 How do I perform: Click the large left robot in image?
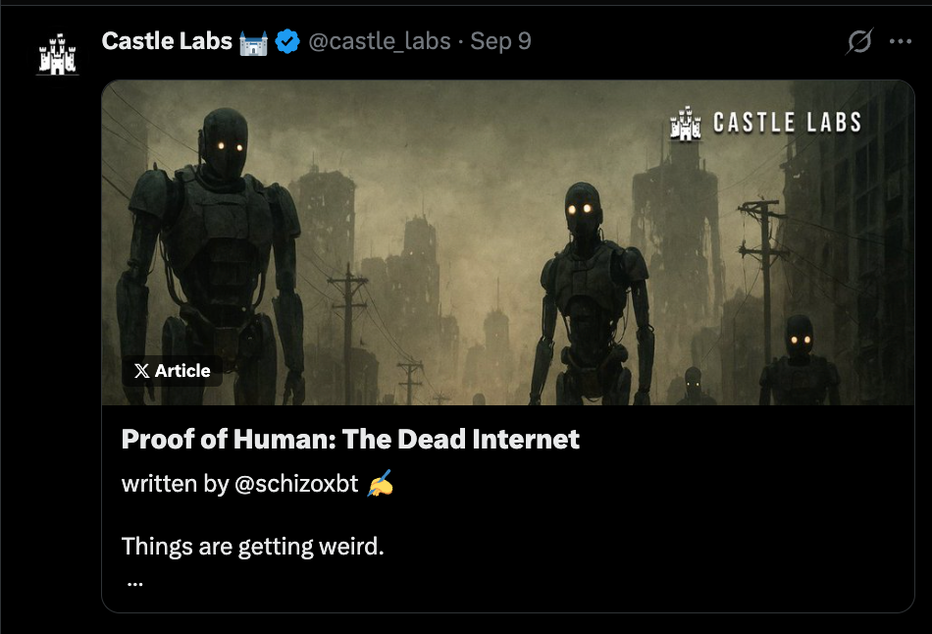pos(211,256)
